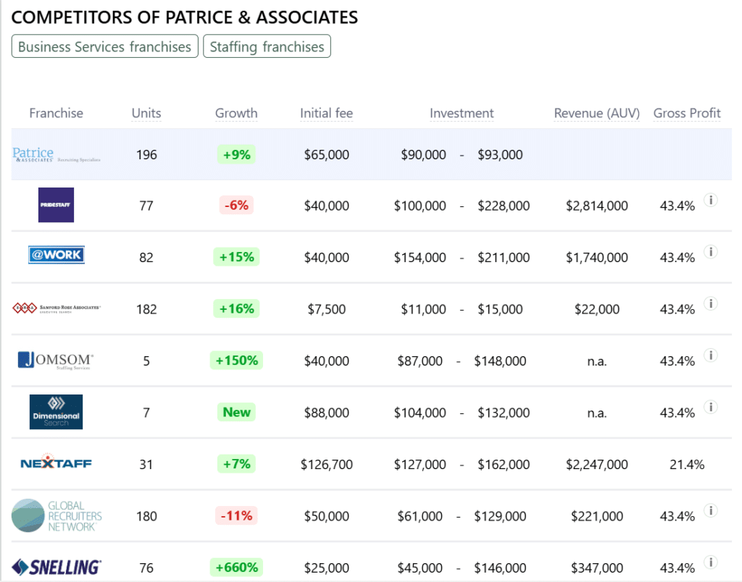This screenshot has width=742, height=582.
Task: Click the $22,000 revenue value
Action: pos(597,309)
